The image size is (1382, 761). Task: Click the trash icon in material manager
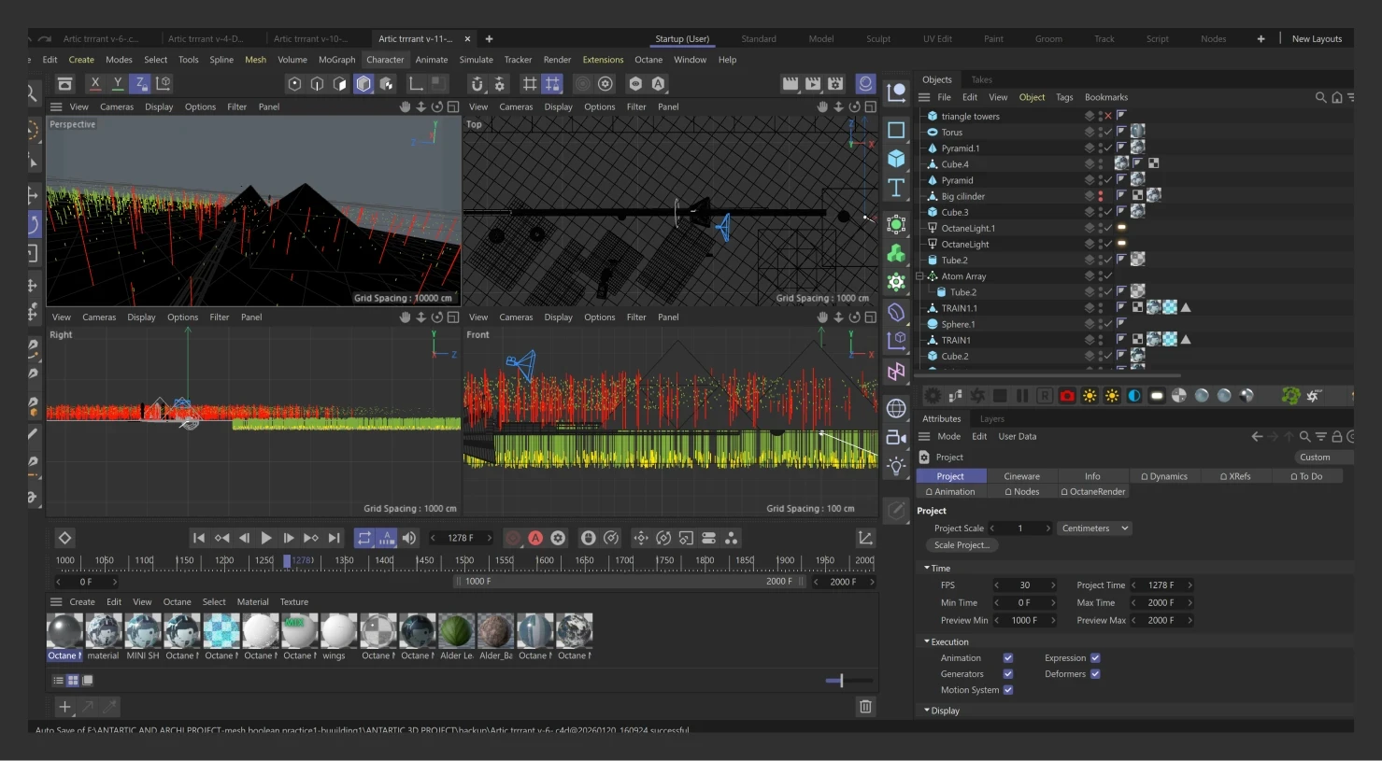pos(865,707)
